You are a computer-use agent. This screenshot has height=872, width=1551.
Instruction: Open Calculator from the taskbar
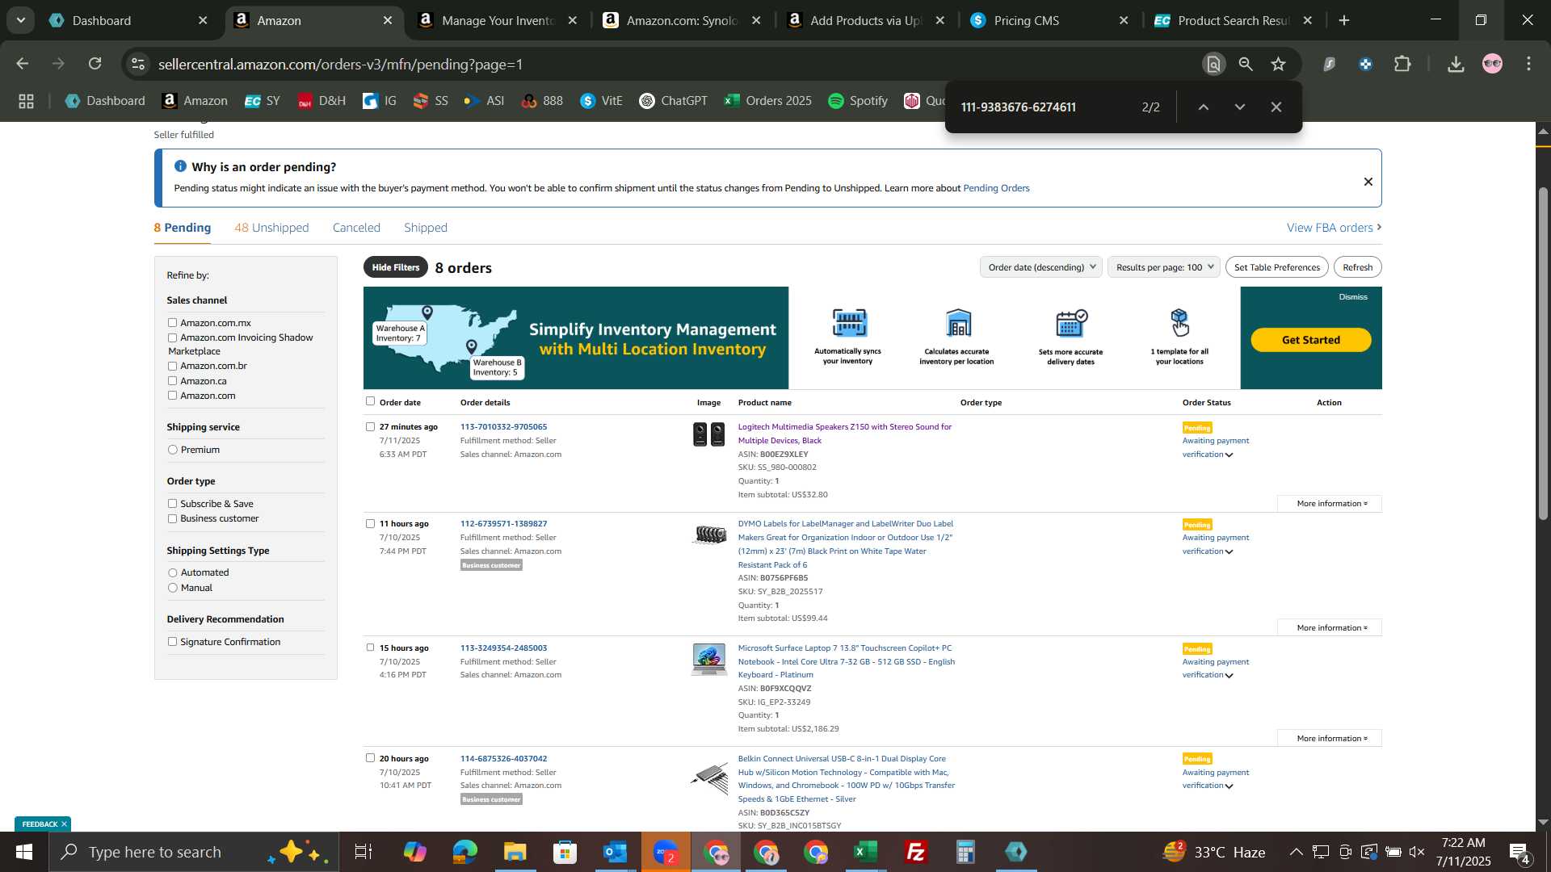966,852
